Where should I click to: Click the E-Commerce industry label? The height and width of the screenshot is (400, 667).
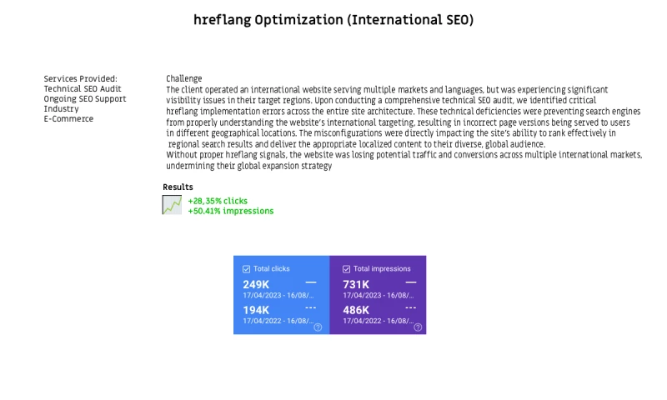[x=68, y=118]
